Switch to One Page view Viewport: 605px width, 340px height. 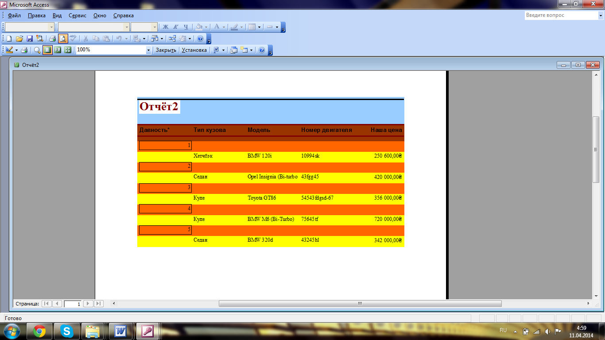(47, 50)
